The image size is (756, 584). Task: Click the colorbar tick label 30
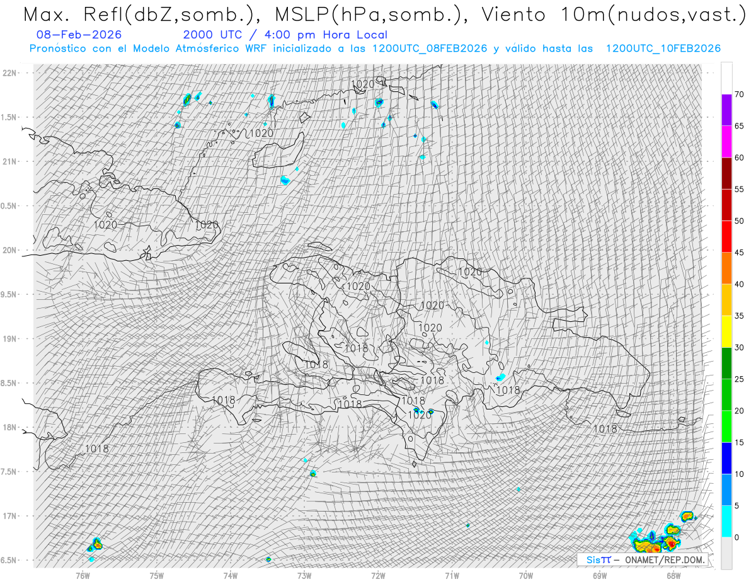coord(739,348)
